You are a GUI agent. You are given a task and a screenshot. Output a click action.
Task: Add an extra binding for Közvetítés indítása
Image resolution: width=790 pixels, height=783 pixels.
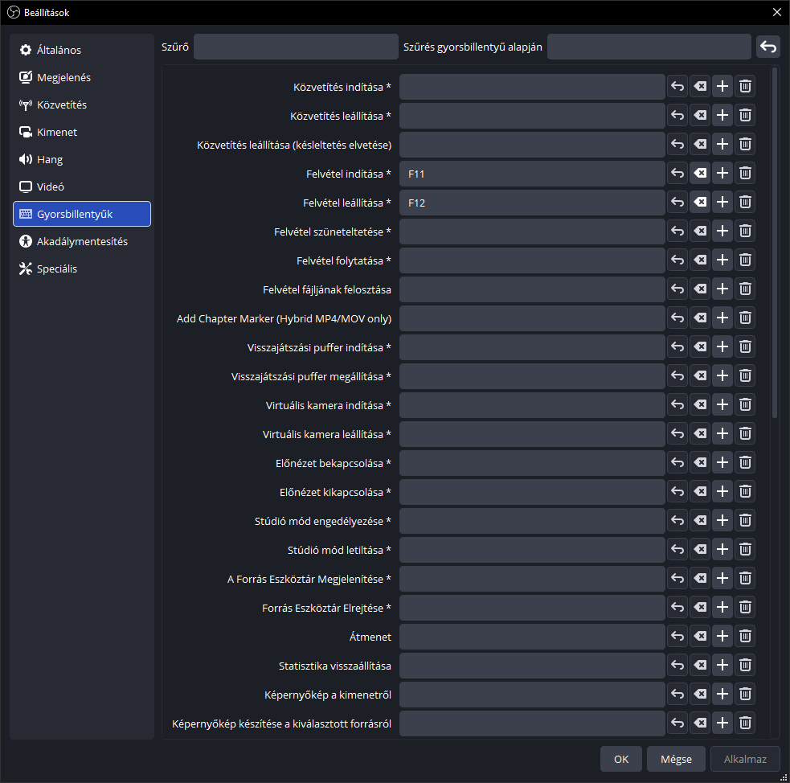click(722, 86)
